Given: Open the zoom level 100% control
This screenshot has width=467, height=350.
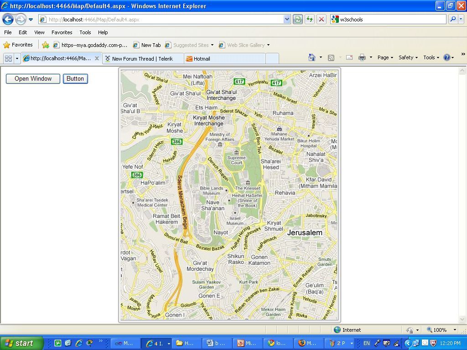Looking at the screenshot, I should click(441, 330).
